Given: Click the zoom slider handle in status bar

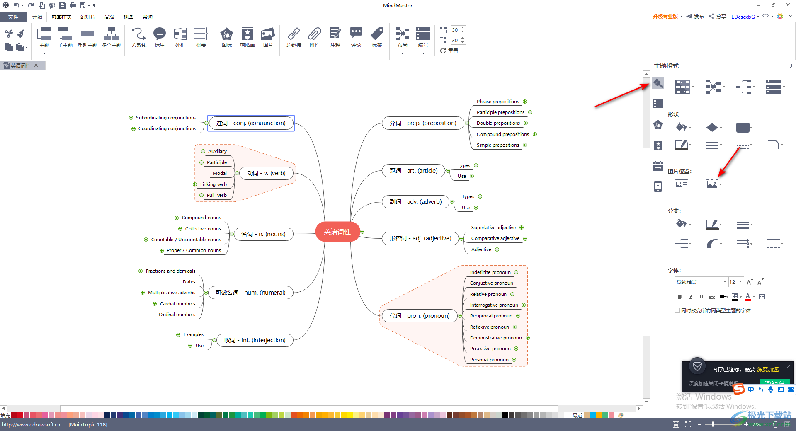Looking at the screenshot, I should click(713, 424).
